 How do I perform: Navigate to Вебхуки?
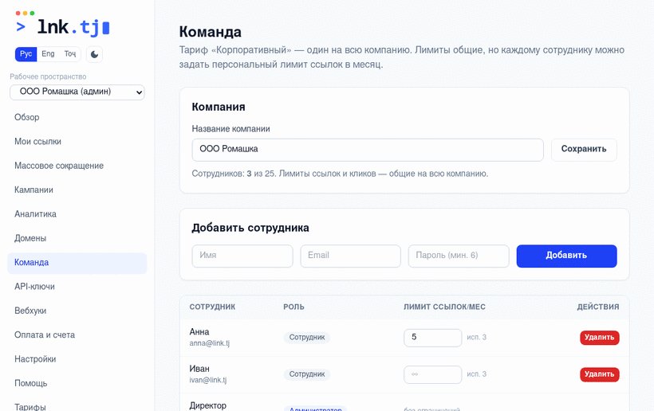77,311
